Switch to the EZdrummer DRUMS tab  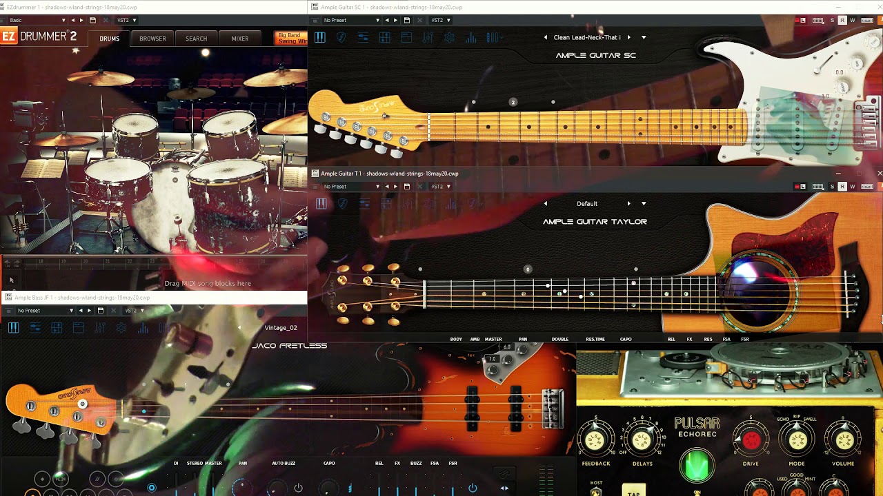[109, 39]
